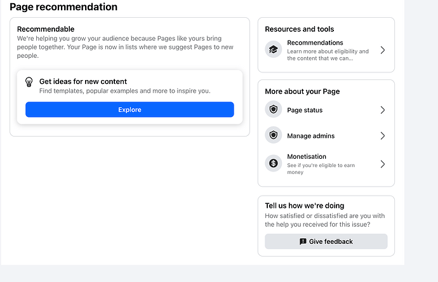The width and height of the screenshot is (438, 282).
Task: Click the lightbulb ideas icon
Action: [x=29, y=82]
